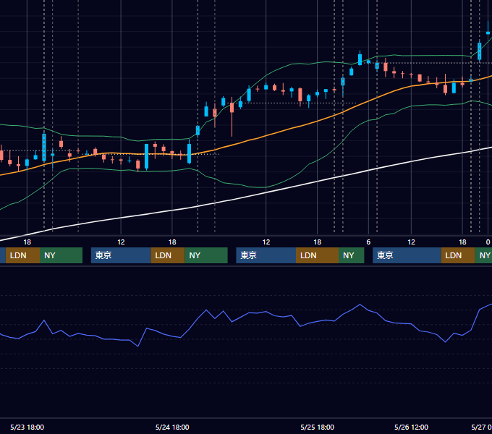Click the LDN block after the third 東京
Screen dimensions: 492x434
tap(458, 255)
